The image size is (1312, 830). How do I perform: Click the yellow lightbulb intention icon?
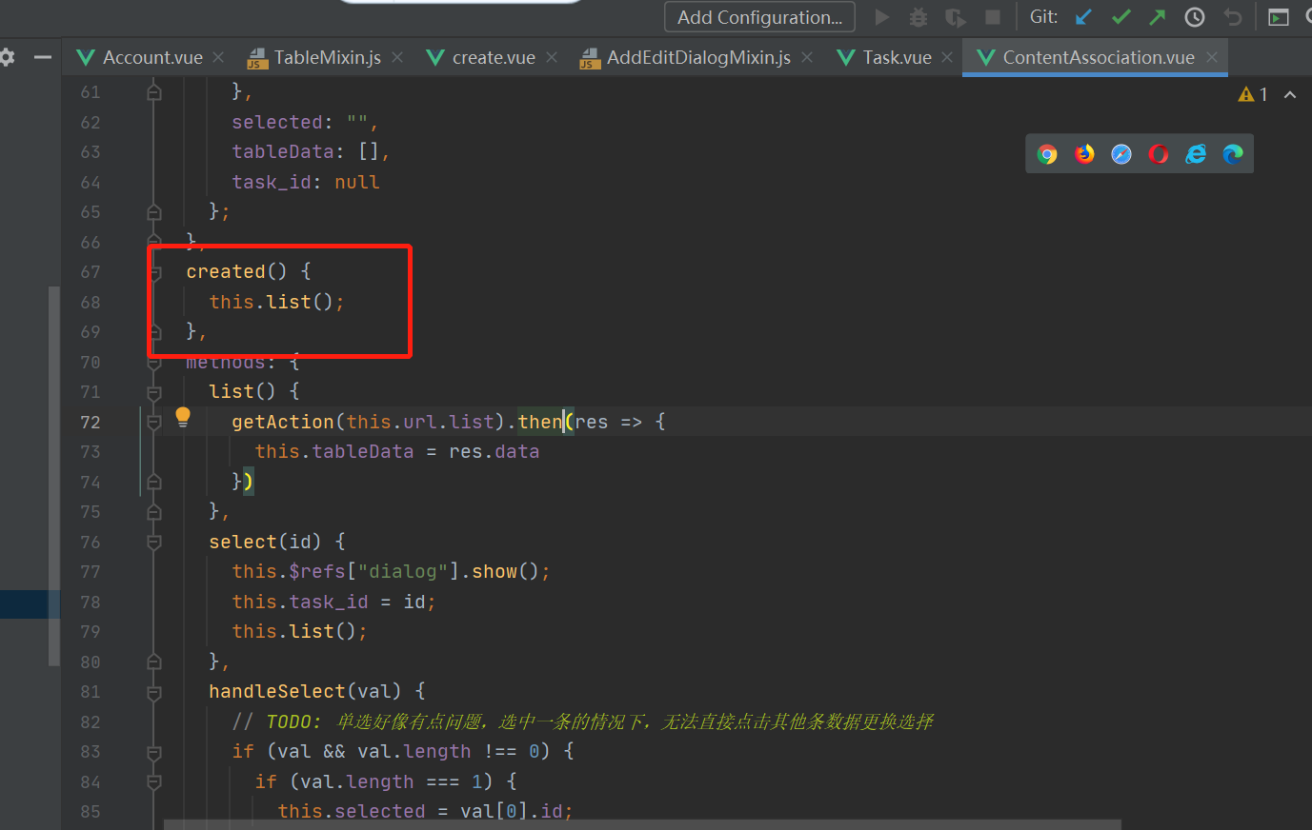click(x=183, y=416)
